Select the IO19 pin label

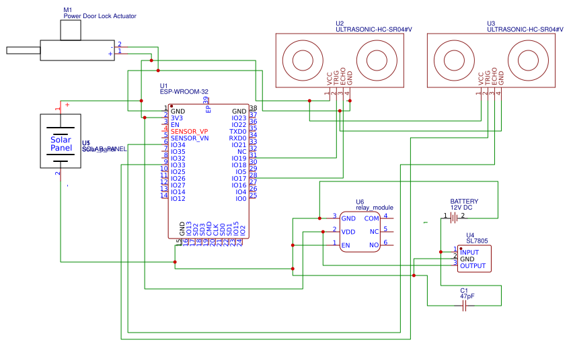[x=239, y=159]
